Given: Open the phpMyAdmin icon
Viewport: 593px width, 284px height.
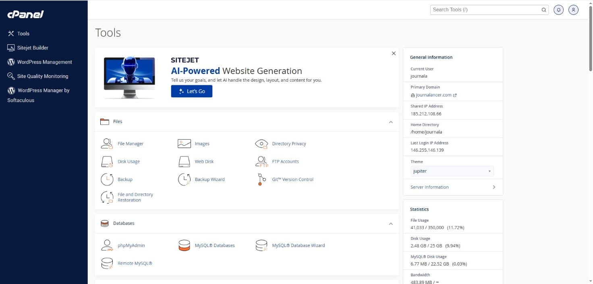Looking at the screenshot, I should (107, 245).
